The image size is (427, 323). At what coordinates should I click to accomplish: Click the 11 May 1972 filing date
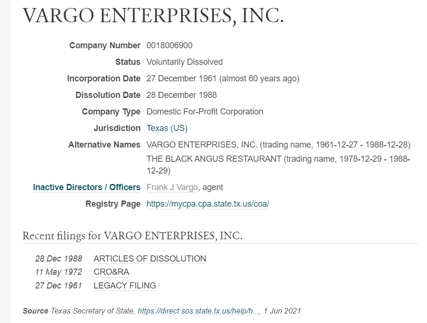click(x=58, y=272)
